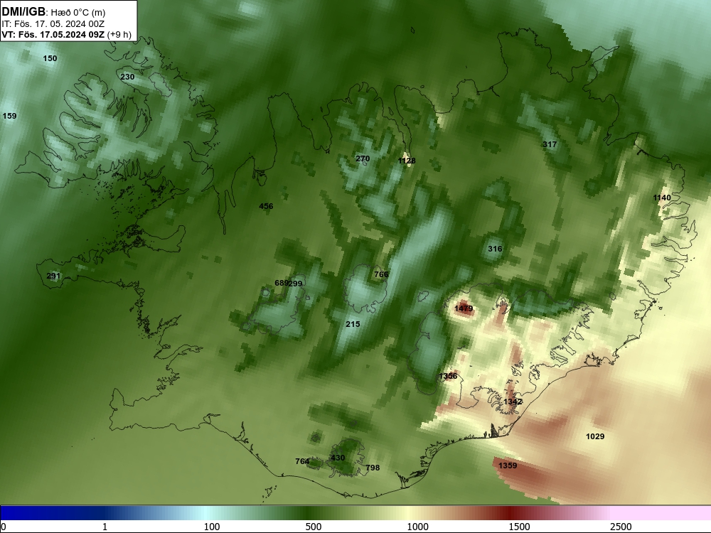711x533 pixels.
Task: Click the 0 label on the color scale
Action: click(x=4, y=527)
